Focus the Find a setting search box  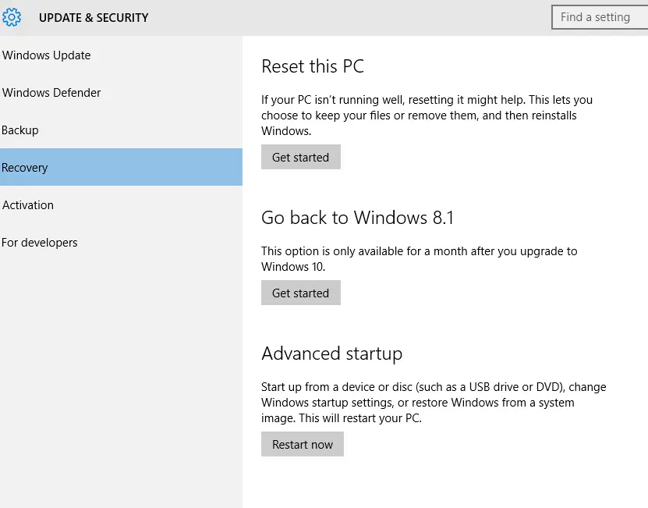click(x=599, y=17)
